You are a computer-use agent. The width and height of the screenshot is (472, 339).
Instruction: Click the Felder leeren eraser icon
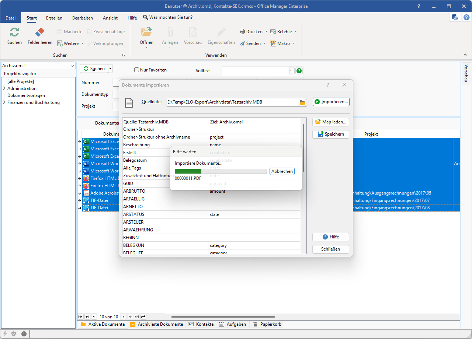point(40,32)
